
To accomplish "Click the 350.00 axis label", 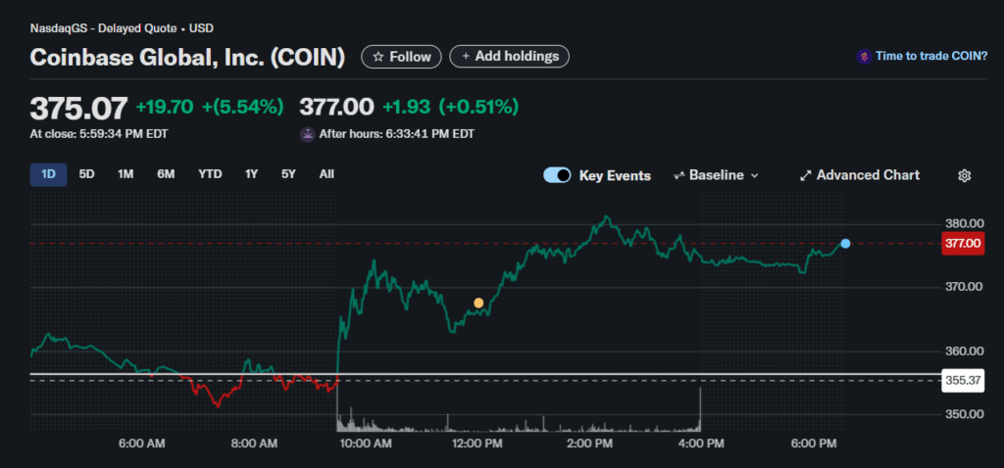I will tap(965, 413).
